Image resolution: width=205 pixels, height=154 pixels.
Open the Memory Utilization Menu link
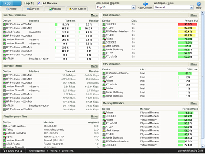pos(194,104)
